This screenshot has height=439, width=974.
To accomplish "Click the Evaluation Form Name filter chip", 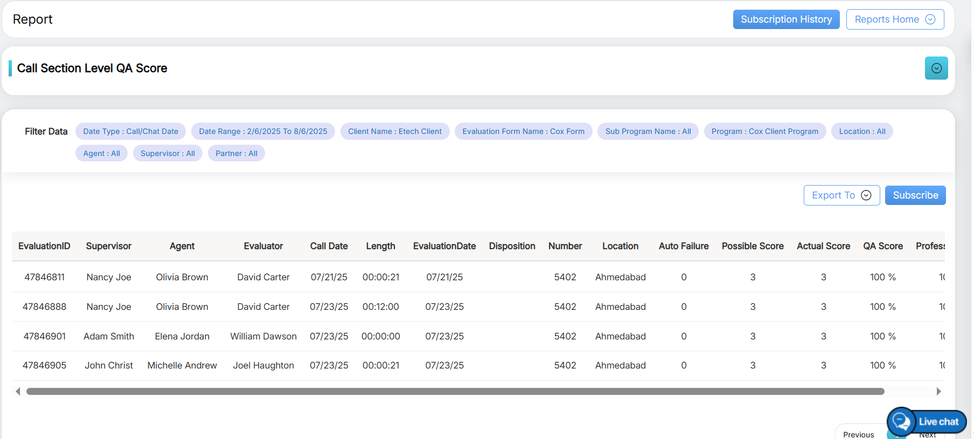I will click(x=523, y=131).
